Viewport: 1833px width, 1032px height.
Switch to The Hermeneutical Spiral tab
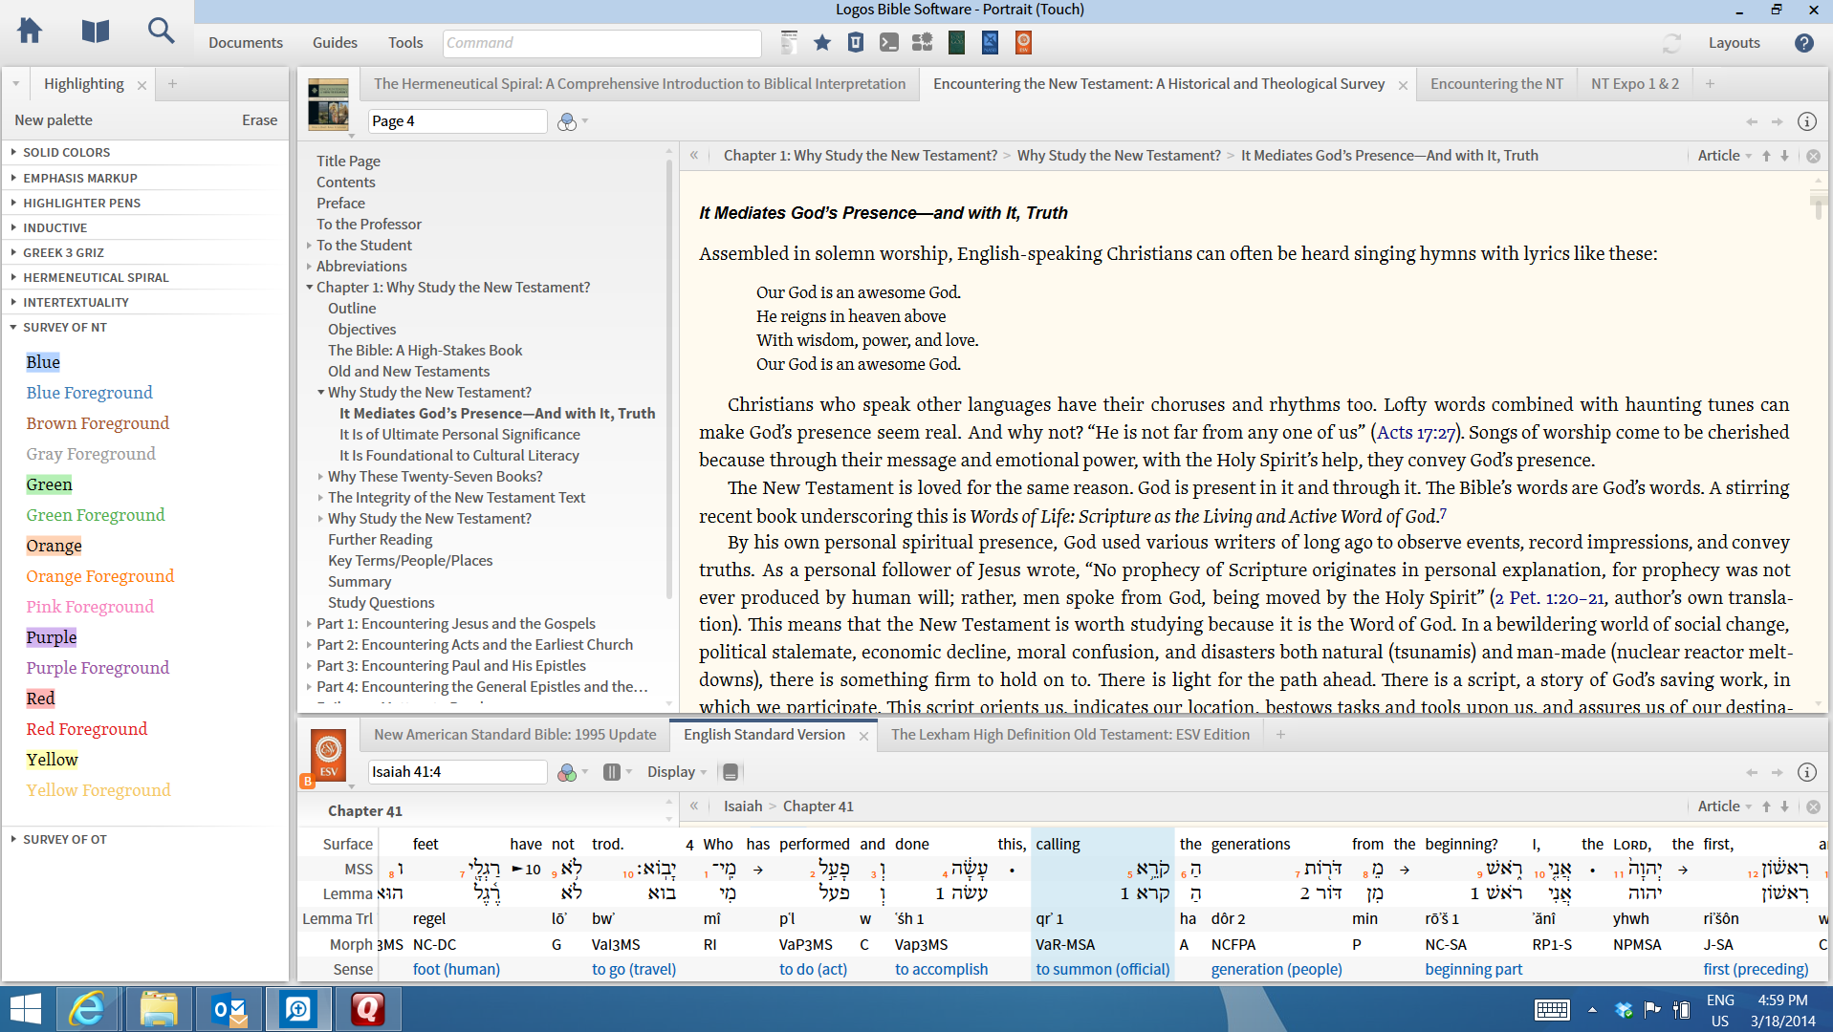click(x=640, y=84)
